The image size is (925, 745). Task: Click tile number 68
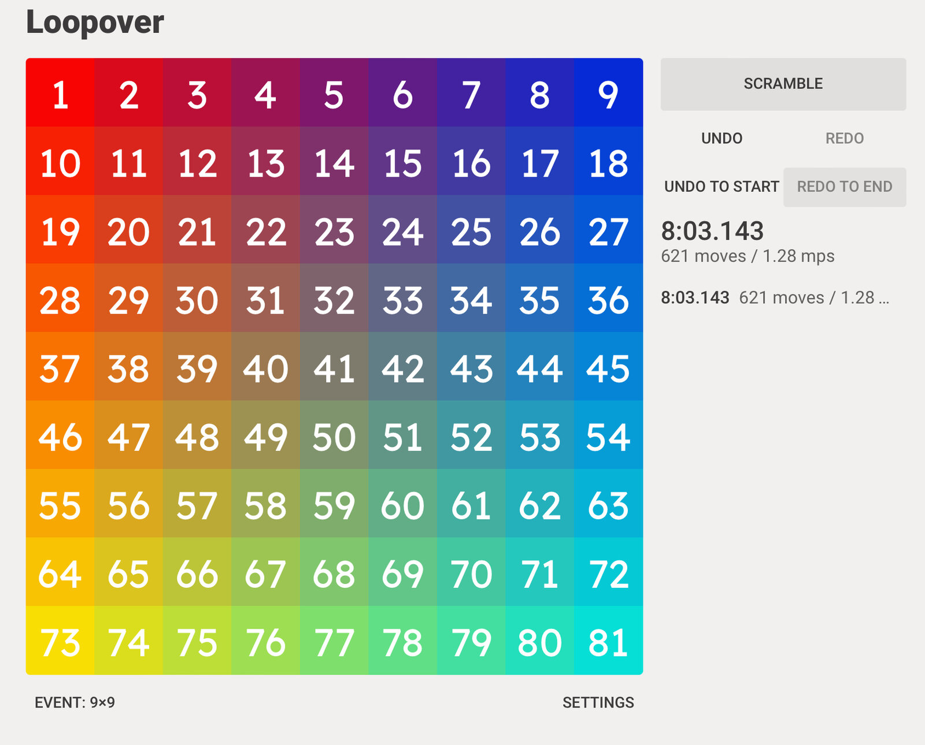[334, 572]
